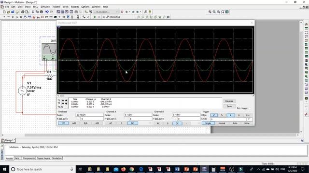
Task: Select Y/T timebase display mode
Action: point(63,123)
